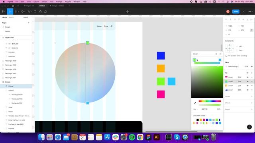Pick color with the eyedropper icon
This screenshot has height=143, width=255.
(x=195, y=103)
